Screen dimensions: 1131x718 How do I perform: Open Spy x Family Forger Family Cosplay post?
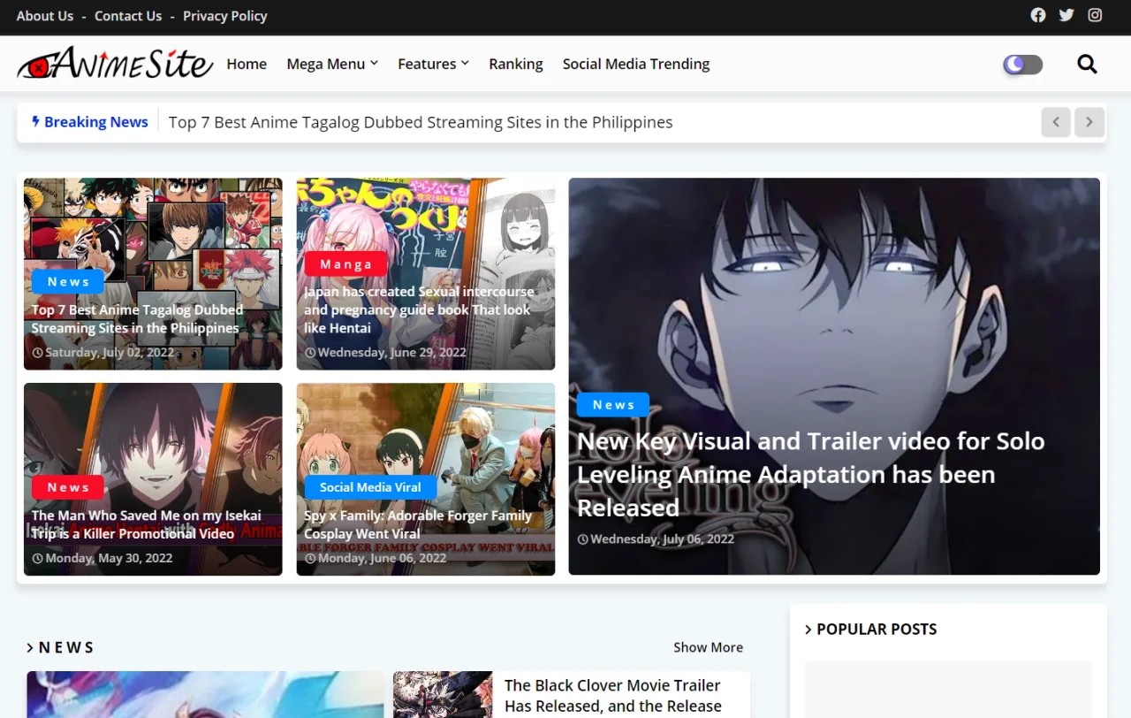tap(418, 524)
